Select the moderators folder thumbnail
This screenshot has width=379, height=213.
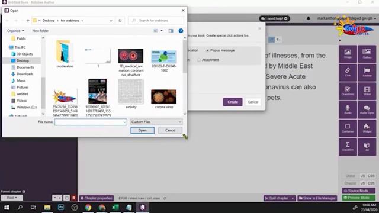tap(65, 54)
